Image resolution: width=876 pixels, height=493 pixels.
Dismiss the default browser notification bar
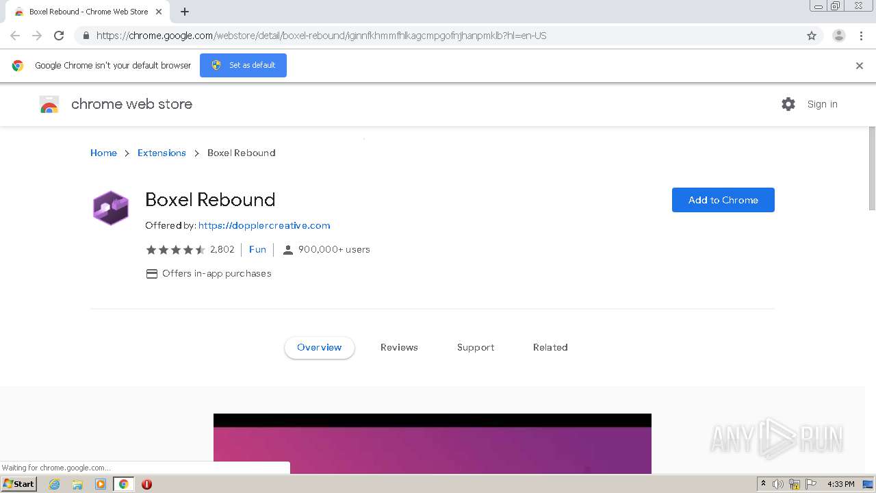860,66
